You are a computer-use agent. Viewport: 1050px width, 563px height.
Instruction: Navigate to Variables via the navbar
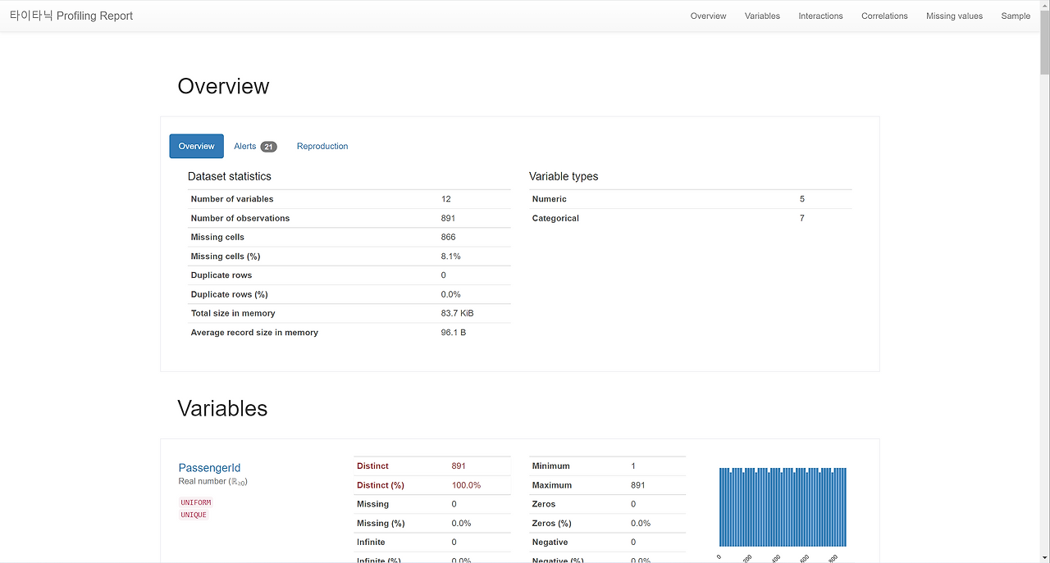[762, 16]
